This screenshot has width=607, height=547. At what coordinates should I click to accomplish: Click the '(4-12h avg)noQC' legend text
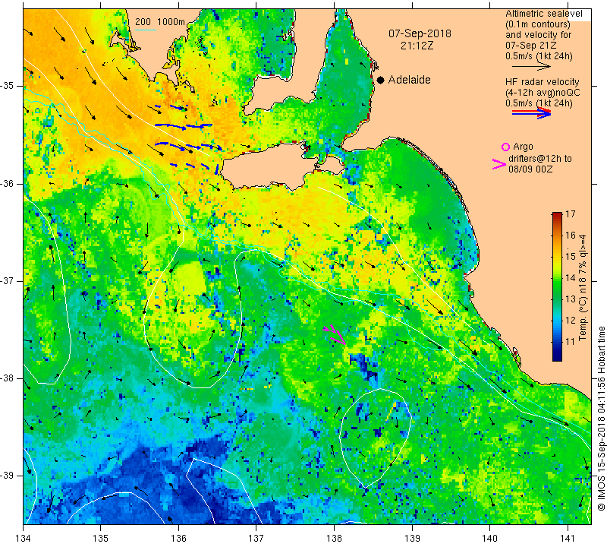tap(543, 93)
